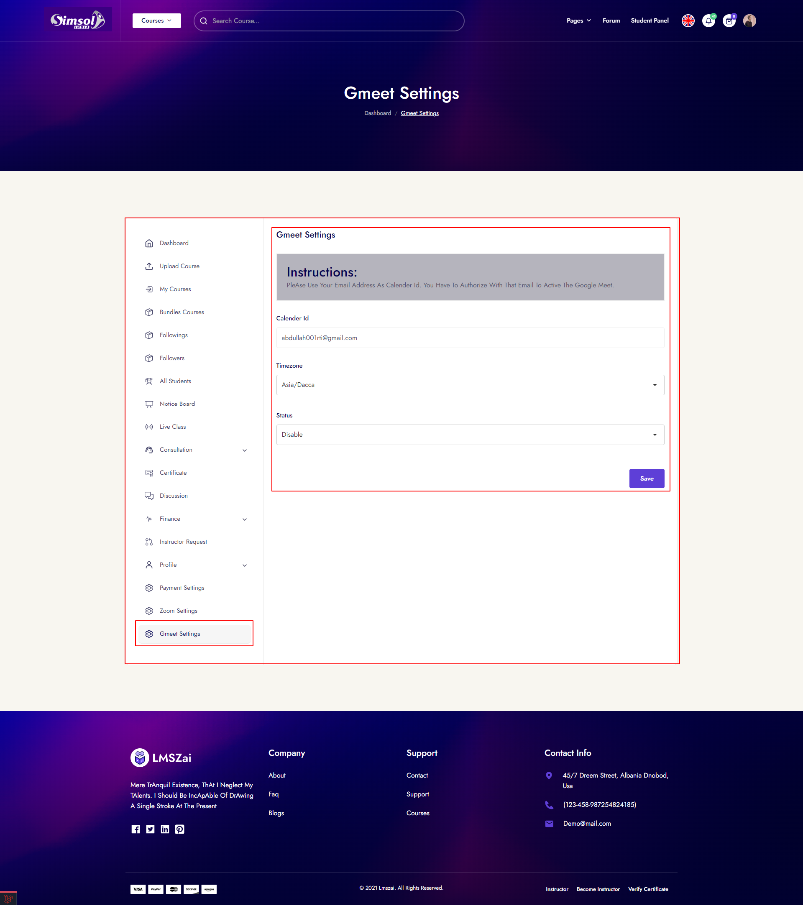
Task: Click the LinkedIn icon in footer
Action: [x=165, y=829]
